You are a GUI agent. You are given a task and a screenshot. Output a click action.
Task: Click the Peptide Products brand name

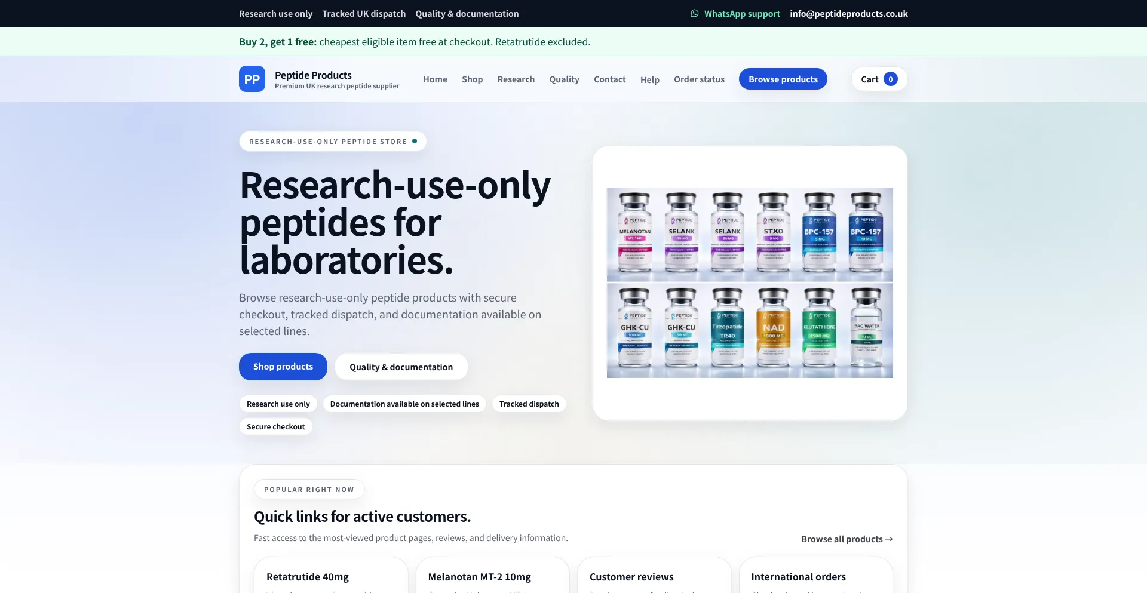pyautogui.click(x=313, y=75)
